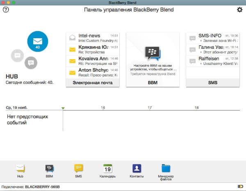The height and width of the screenshot is (191, 246).
Task: Click the large BBM logo in the BBM card
Action: click(153, 54)
